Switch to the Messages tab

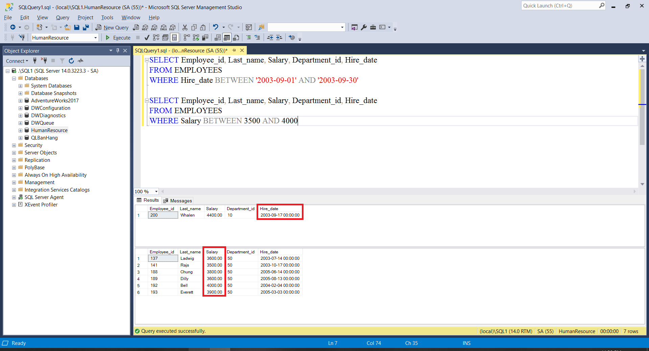pos(177,201)
